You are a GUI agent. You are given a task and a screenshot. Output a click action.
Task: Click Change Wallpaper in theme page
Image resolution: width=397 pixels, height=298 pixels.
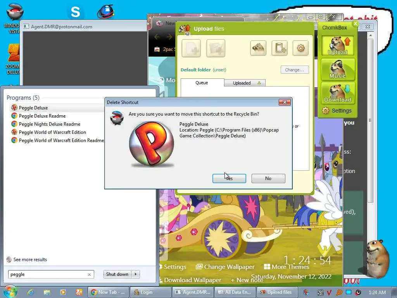tap(225, 267)
